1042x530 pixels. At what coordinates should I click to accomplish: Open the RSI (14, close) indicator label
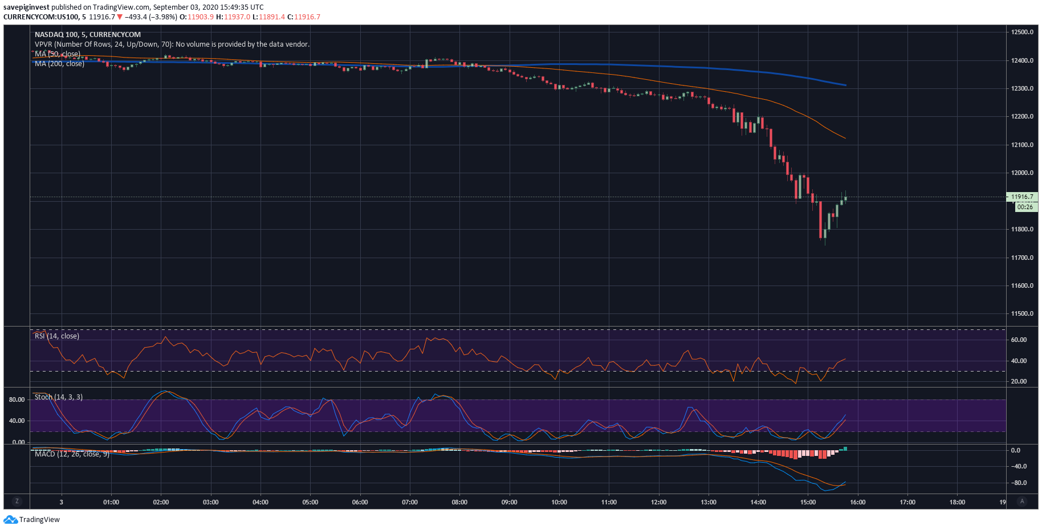click(56, 336)
